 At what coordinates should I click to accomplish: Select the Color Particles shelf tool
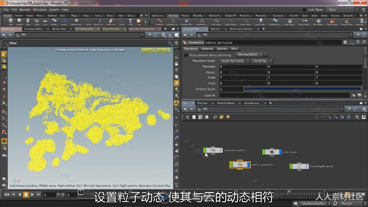290,22
